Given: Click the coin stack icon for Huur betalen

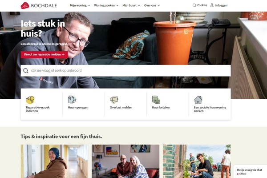Looking at the screenshot, I should [156, 100].
